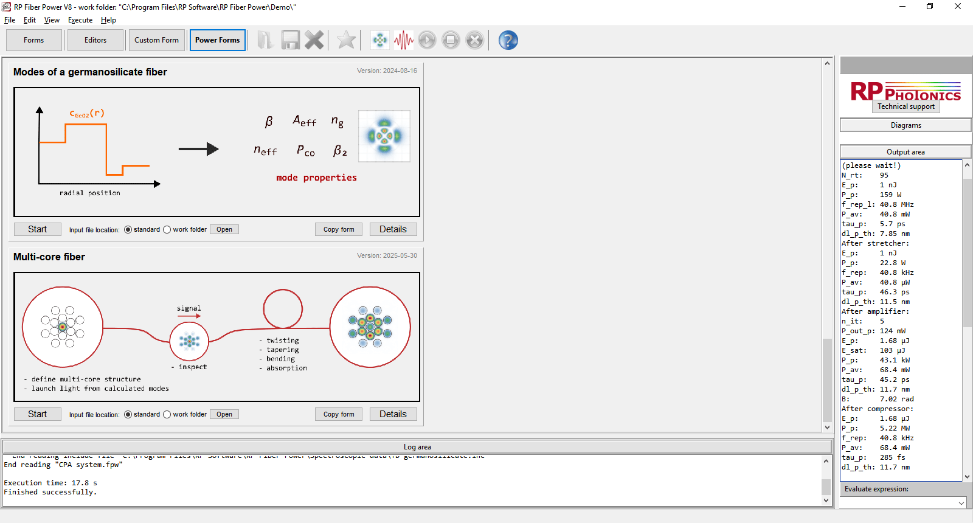This screenshot has height=523, width=973.
Task: Switch to the Editors tab
Action: pyautogui.click(x=95, y=40)
